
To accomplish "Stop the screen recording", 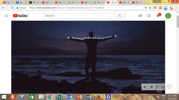I will 152,87.
